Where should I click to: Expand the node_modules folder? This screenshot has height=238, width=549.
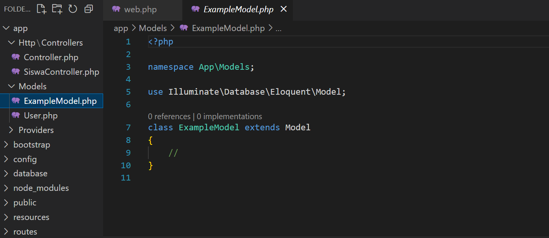click(41, 188)
